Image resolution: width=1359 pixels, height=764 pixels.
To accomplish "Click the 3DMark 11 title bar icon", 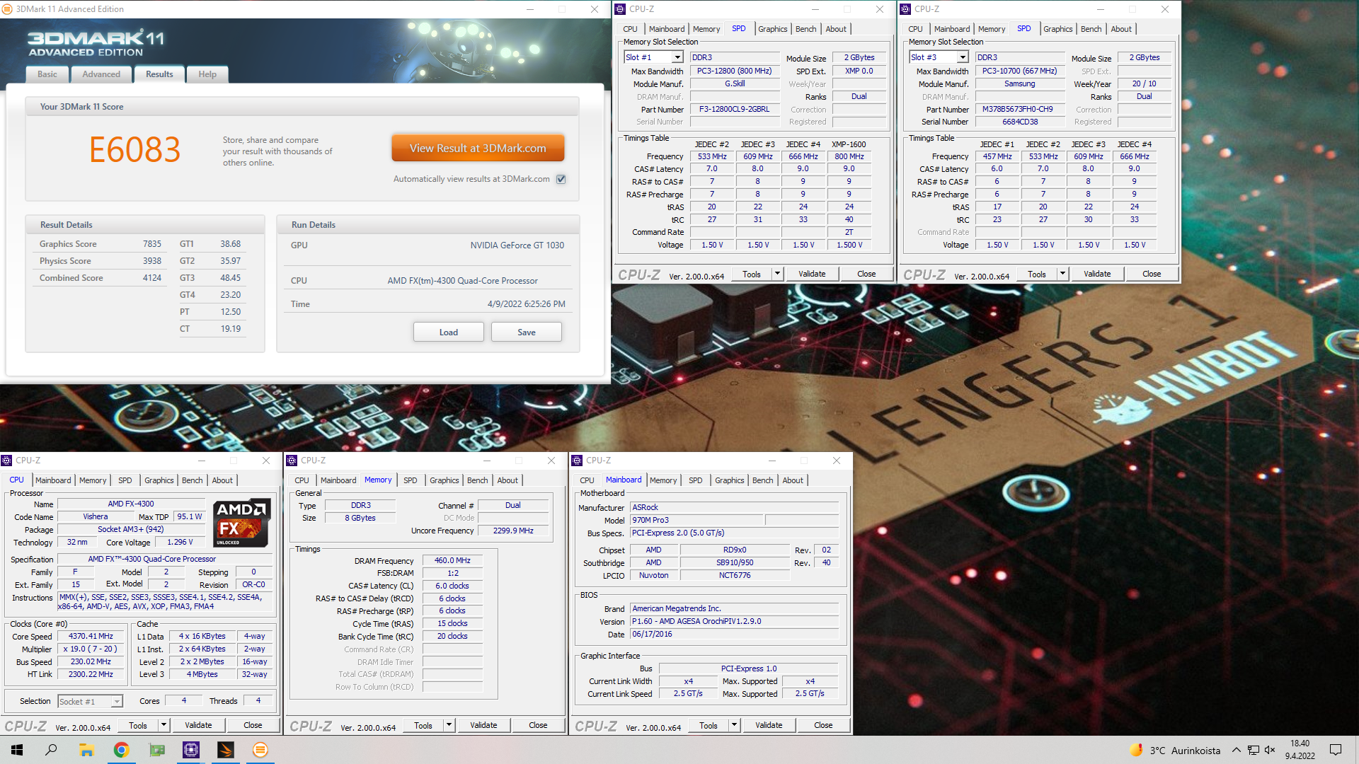I will tap(8, 9).
